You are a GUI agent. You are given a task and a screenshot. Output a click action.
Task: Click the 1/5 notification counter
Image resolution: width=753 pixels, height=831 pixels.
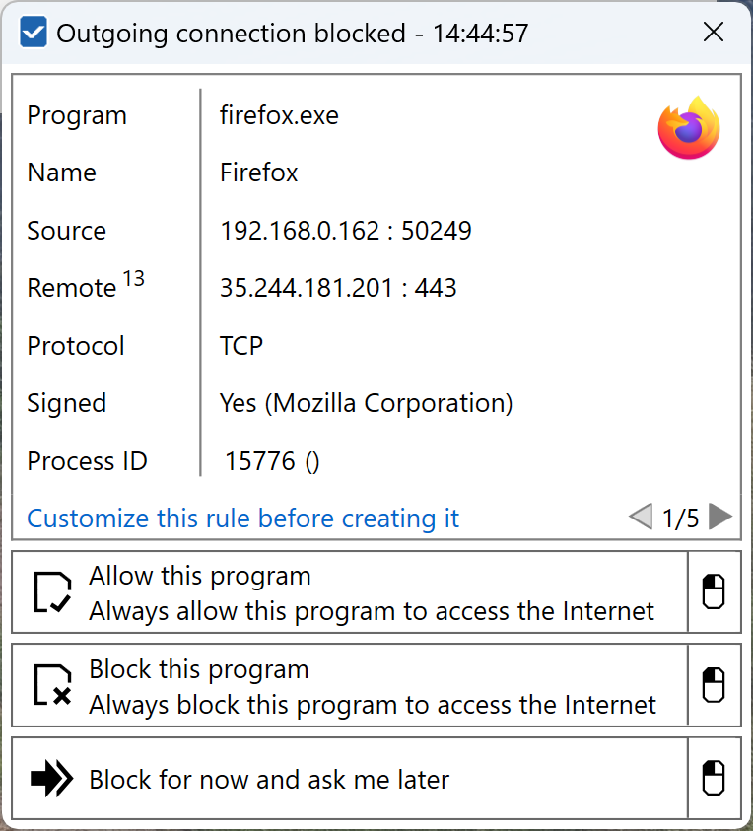680,519
